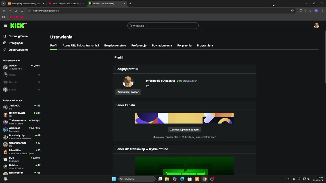Close the elektryczny pistolet wodny tab

pos(43,4)
